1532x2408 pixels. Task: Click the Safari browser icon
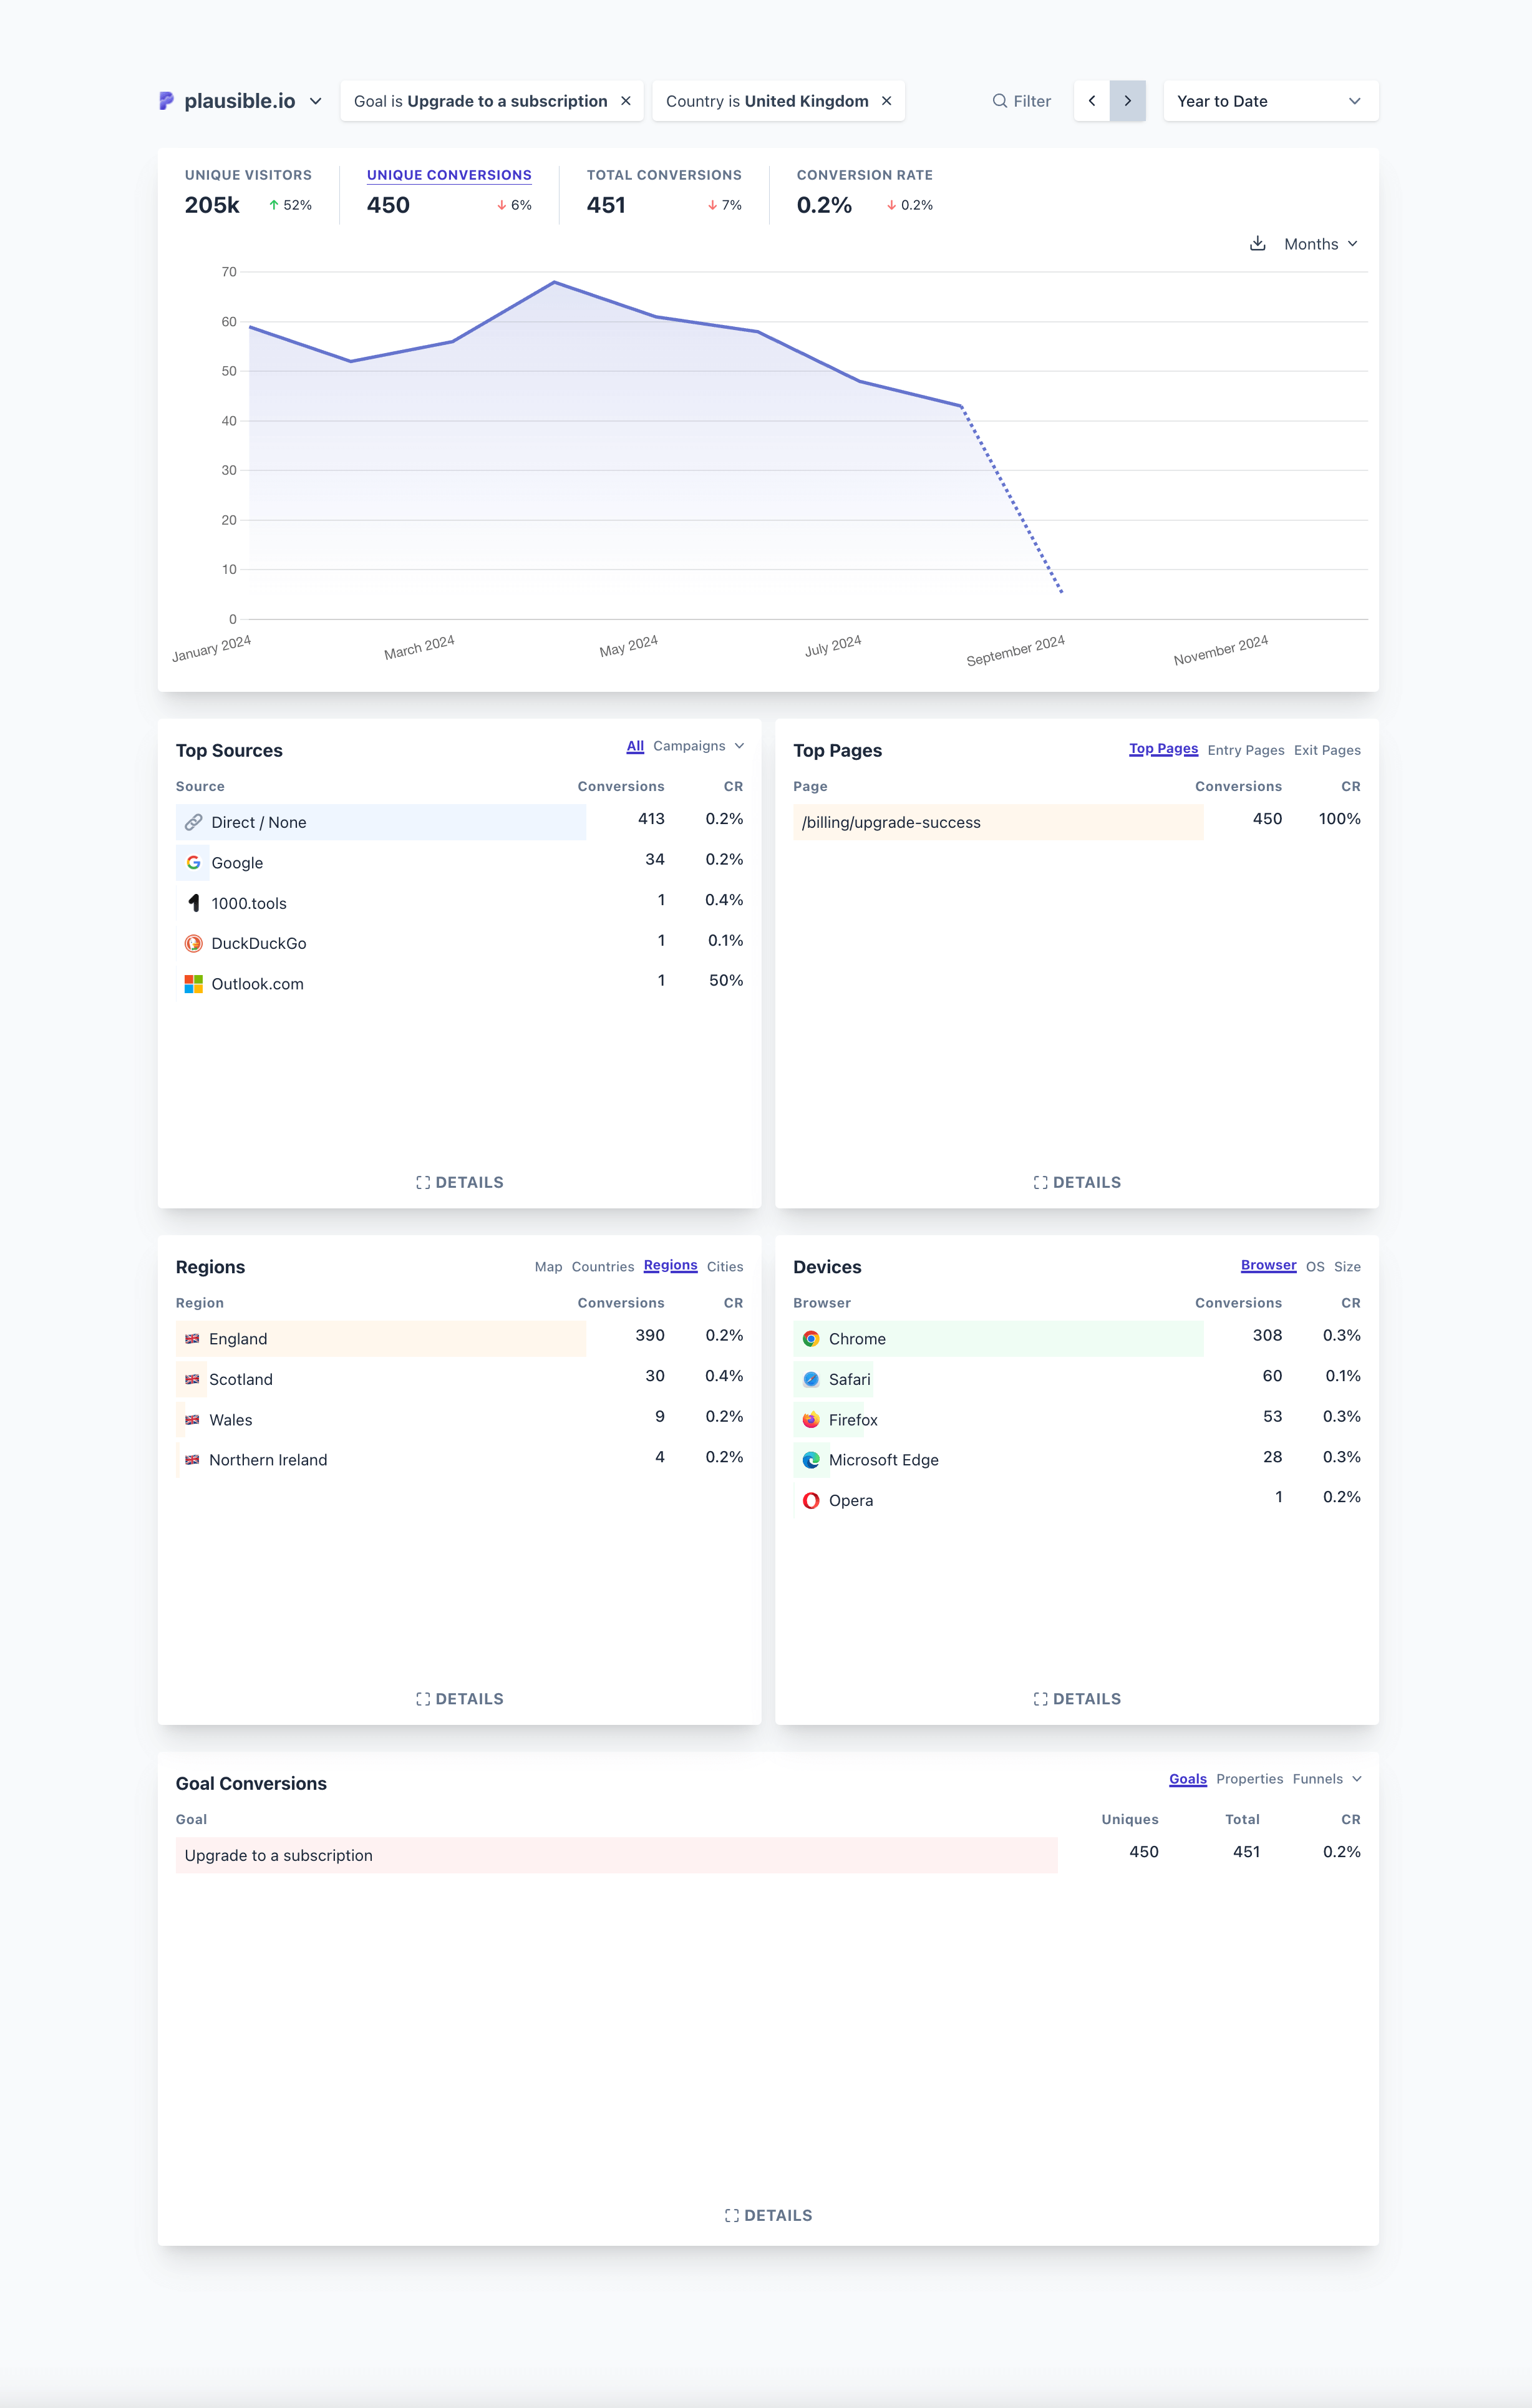tap(811, 1379)
